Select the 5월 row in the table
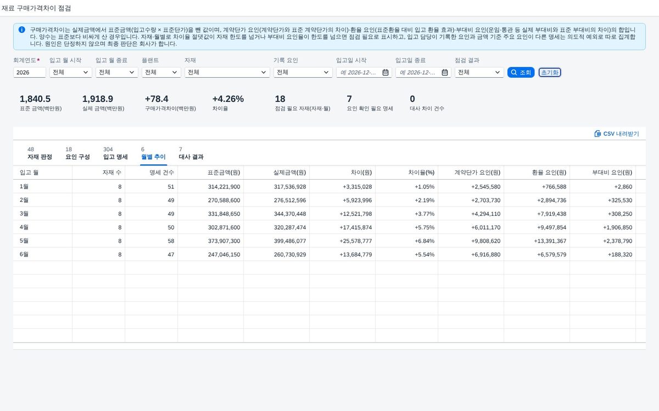The height and width of the screenshot is (411, 659). tap(329, 241)
